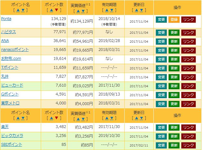The width and height of the screenshot is (203, 150).
Task: Click リンク in the nanacoポイント row
Action: tap(188, 50)
